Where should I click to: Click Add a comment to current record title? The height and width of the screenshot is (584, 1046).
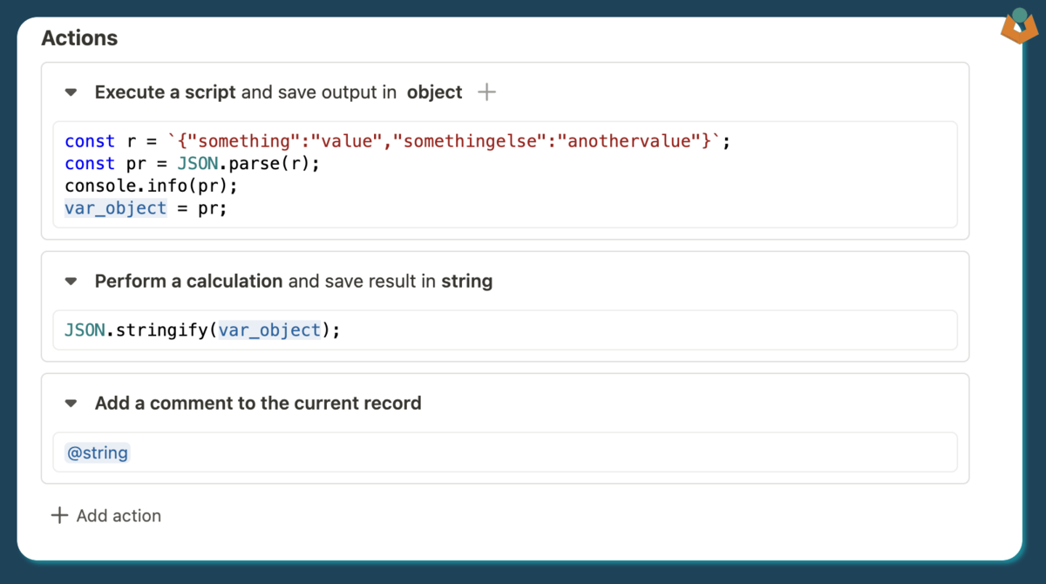click(x=258, y=403)
